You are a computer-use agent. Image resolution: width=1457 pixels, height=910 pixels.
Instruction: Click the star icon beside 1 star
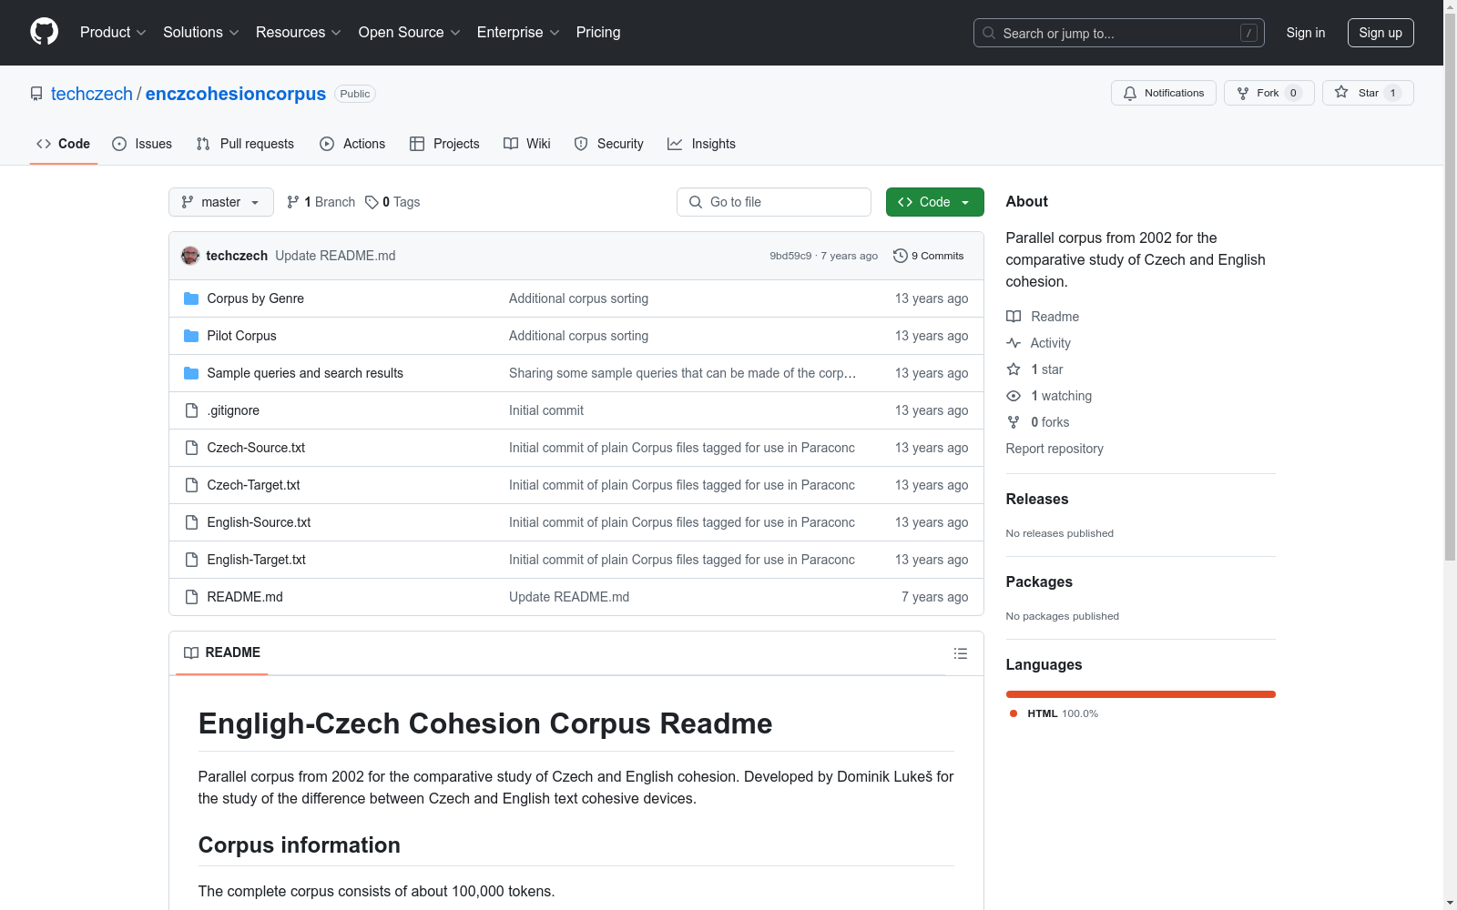tap(1014, 369)
